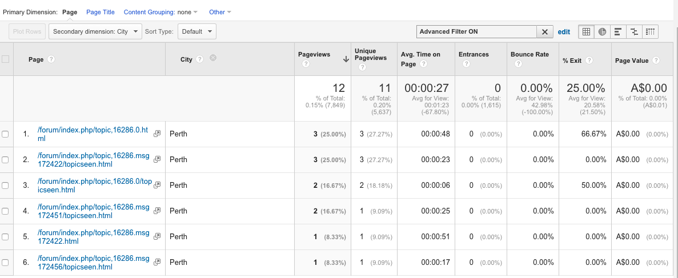Image resolution: width=678 pixels, height=278 pixels.
Task: Select the Performance bar view icon
Action: (x=618, y=32)
